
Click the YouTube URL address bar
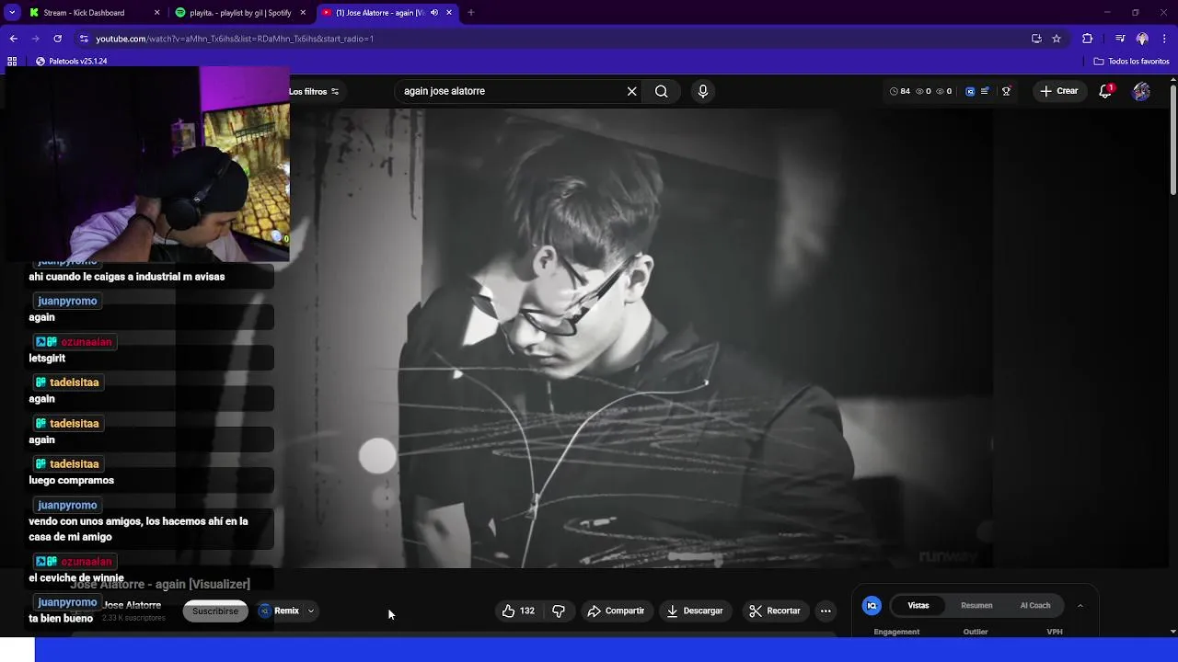(552, 39)
